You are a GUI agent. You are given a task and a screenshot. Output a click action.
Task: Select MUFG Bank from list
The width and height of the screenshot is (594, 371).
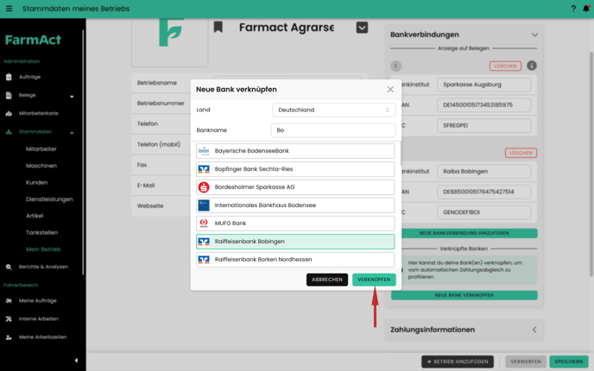pyautogui.click(x=295, y=223)
